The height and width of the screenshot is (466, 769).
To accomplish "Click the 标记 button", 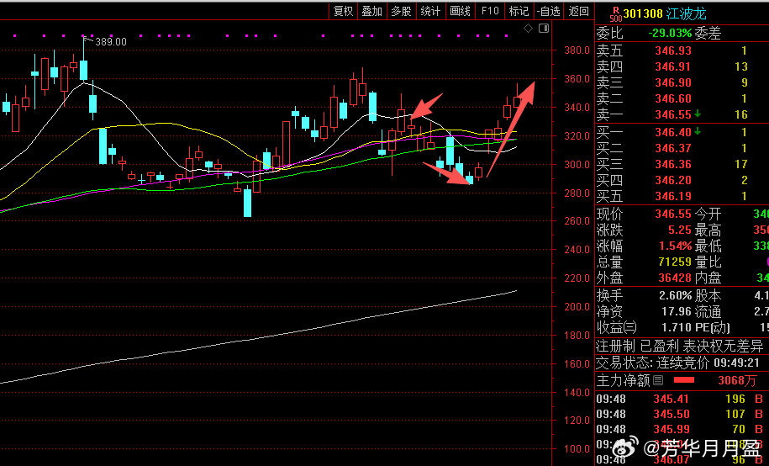I will pos(519,11).
